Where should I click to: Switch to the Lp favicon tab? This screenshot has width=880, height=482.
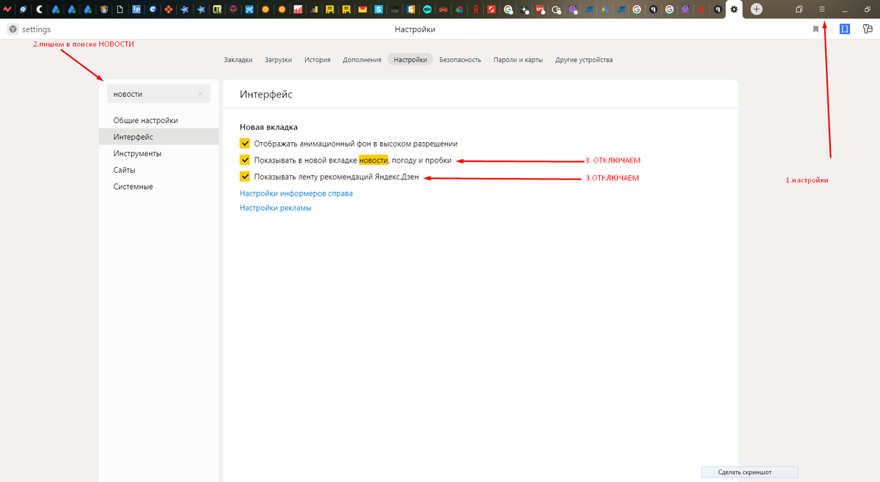136,10
